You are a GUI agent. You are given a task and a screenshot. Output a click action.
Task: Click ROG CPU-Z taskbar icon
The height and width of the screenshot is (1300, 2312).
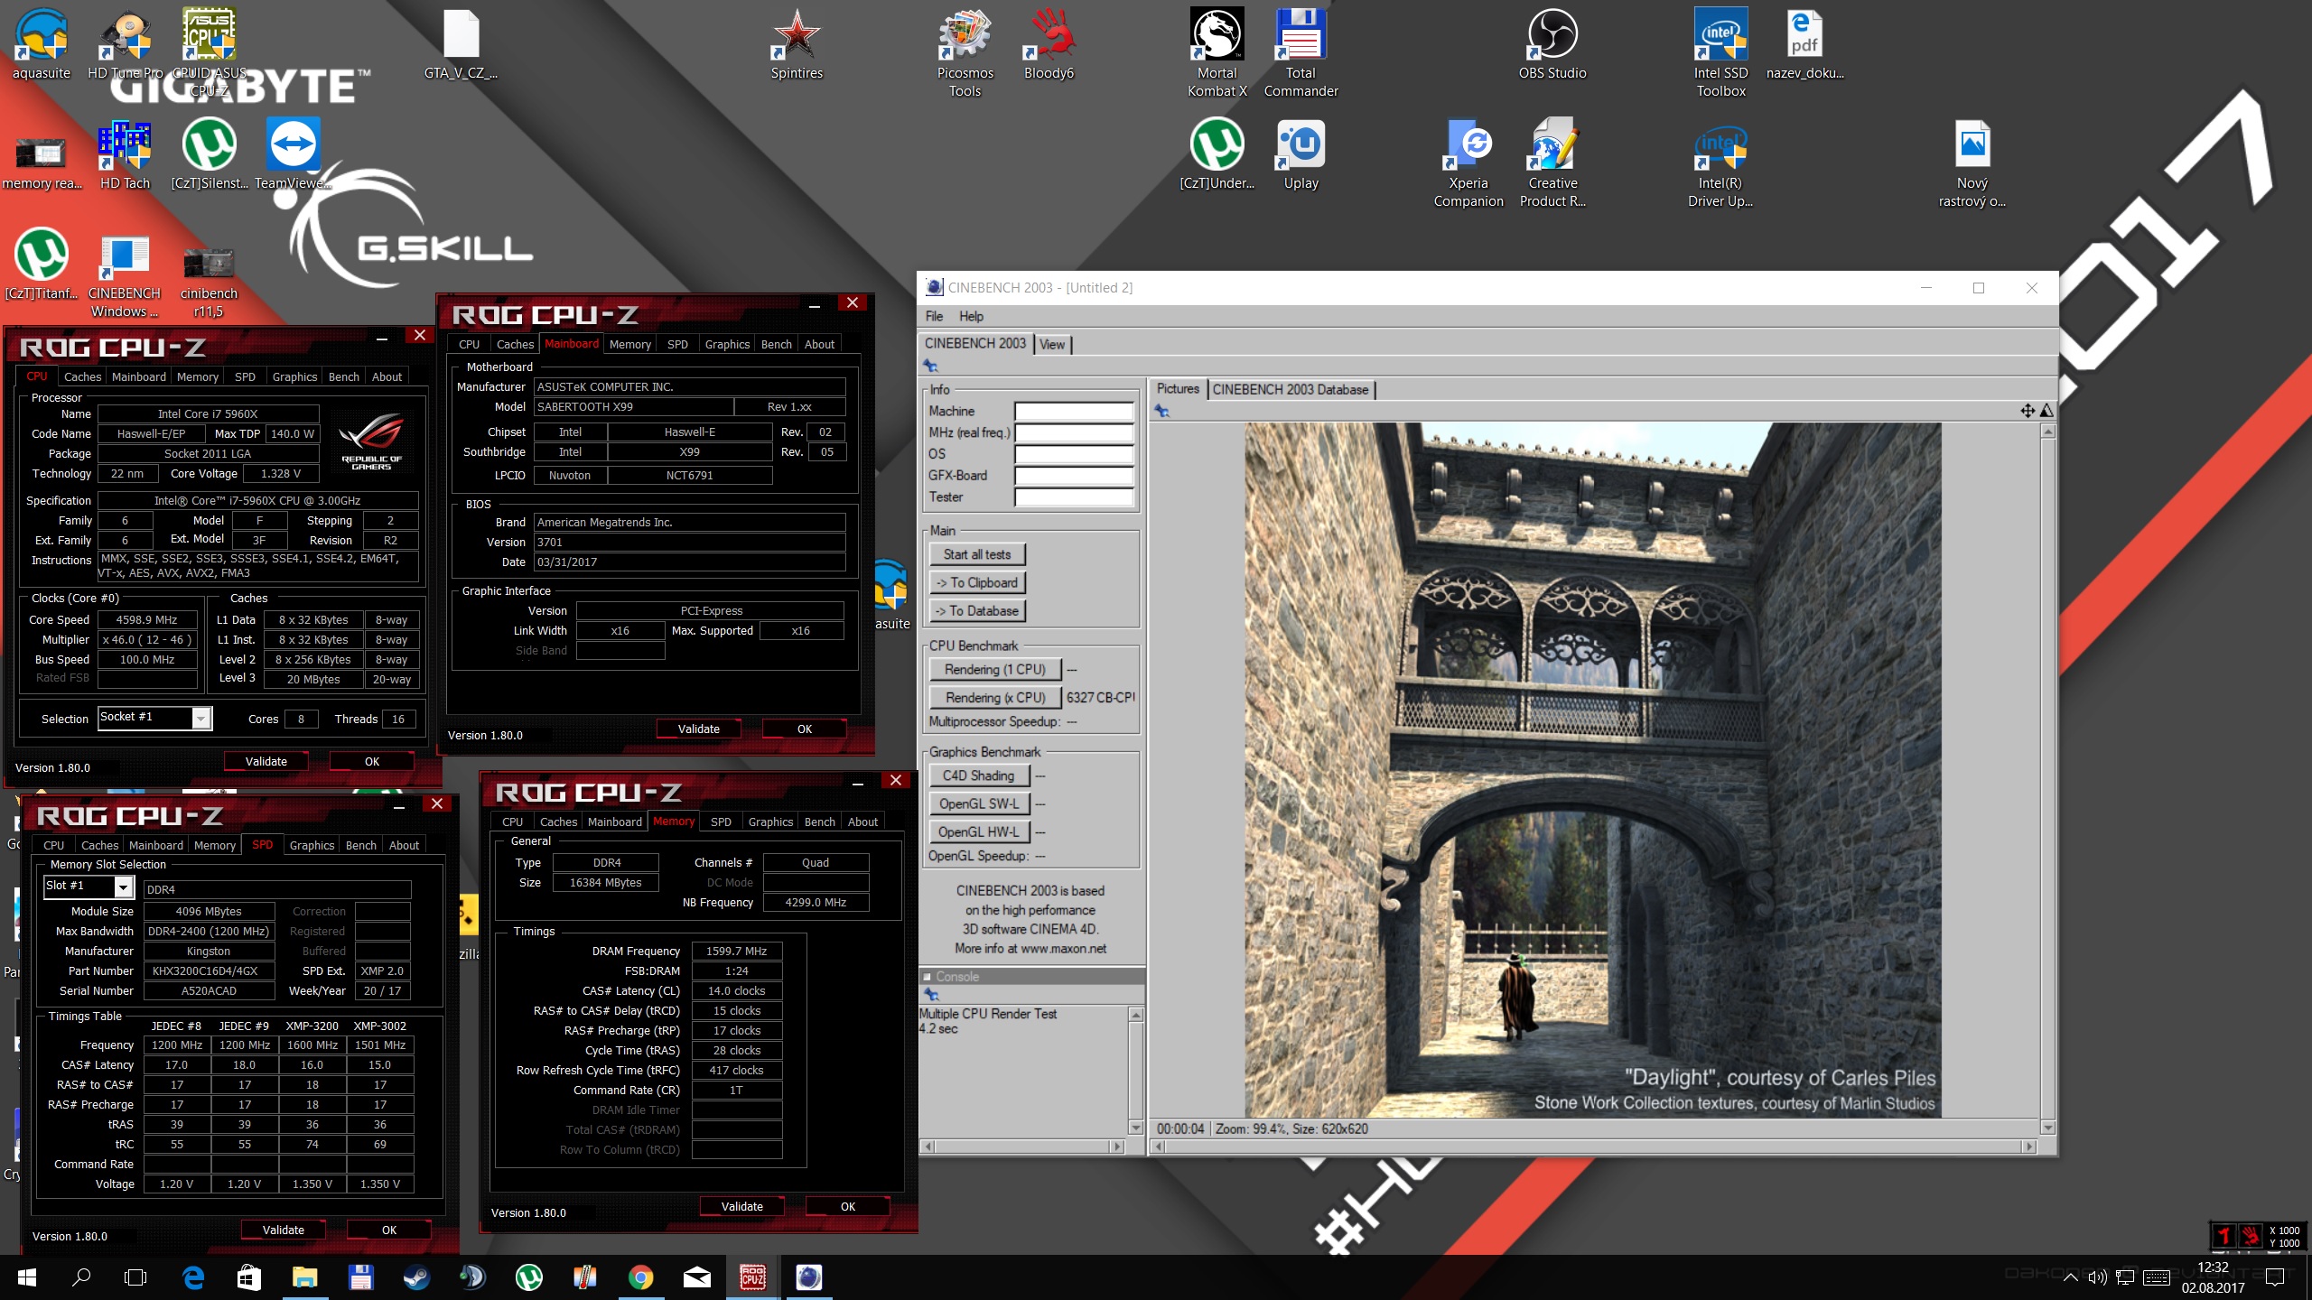tap(753, 1277)
